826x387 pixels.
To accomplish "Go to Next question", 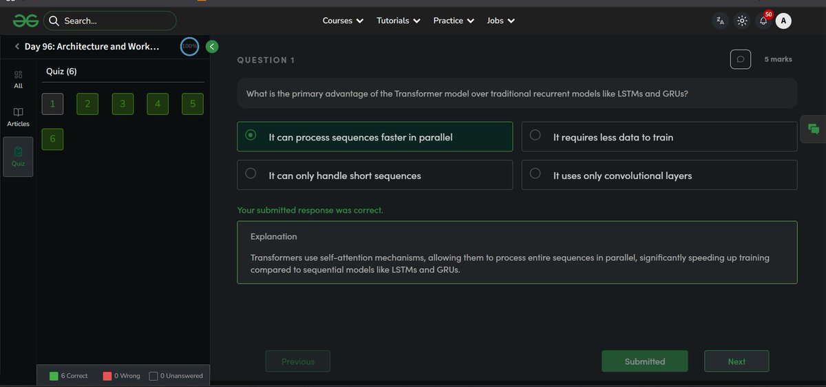I will (737, 362).
